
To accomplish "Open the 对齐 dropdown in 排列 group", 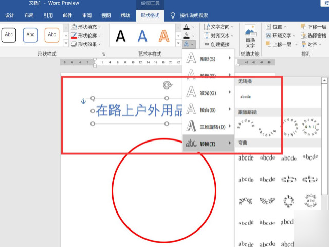I will [x=312, y=44].
